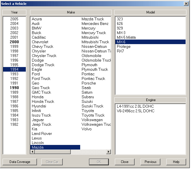191x169 pixels.
Task: Choose Protege model
Action: point(150,46)
